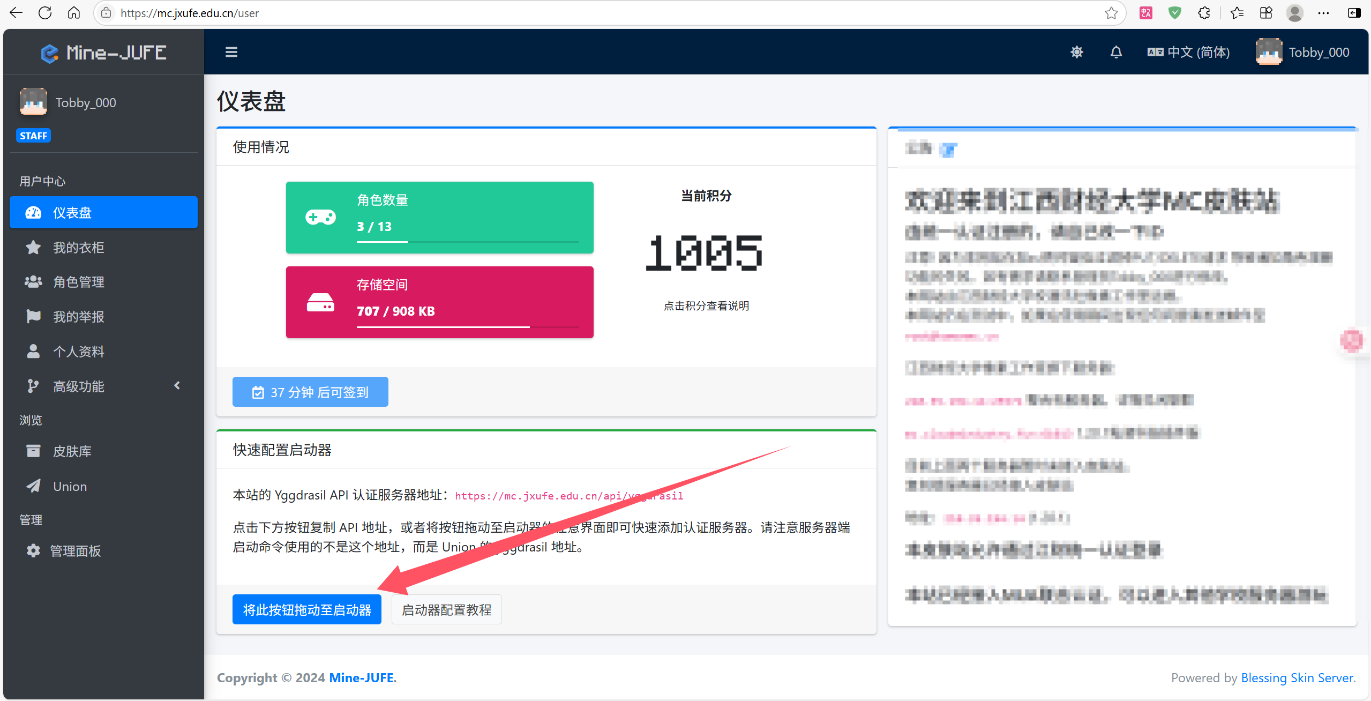Click 存储空间 usage progress bar

click(467, 326)
